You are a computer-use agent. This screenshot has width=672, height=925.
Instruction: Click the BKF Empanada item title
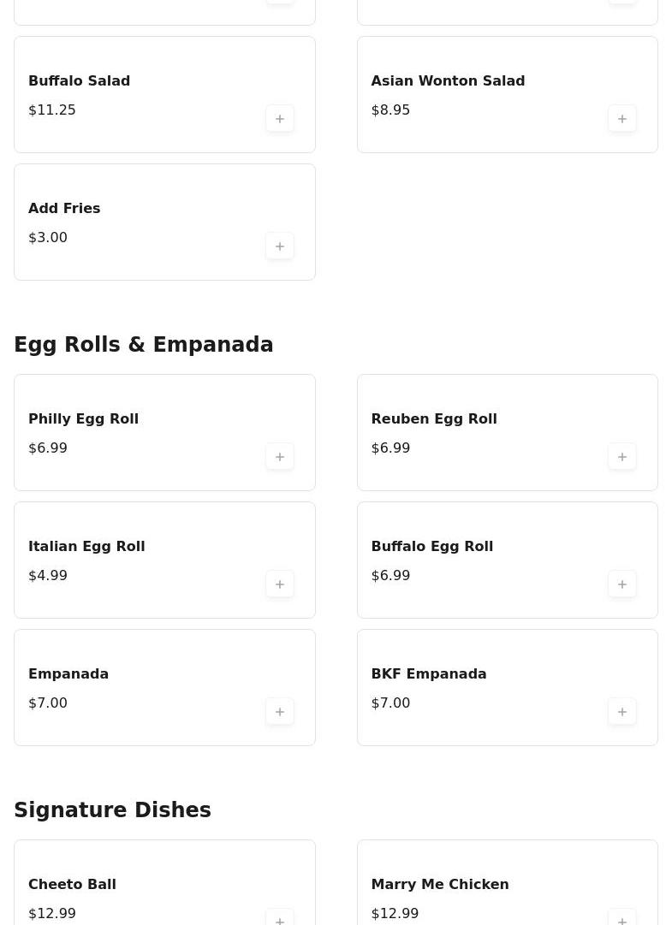click(x=428, y=674)
